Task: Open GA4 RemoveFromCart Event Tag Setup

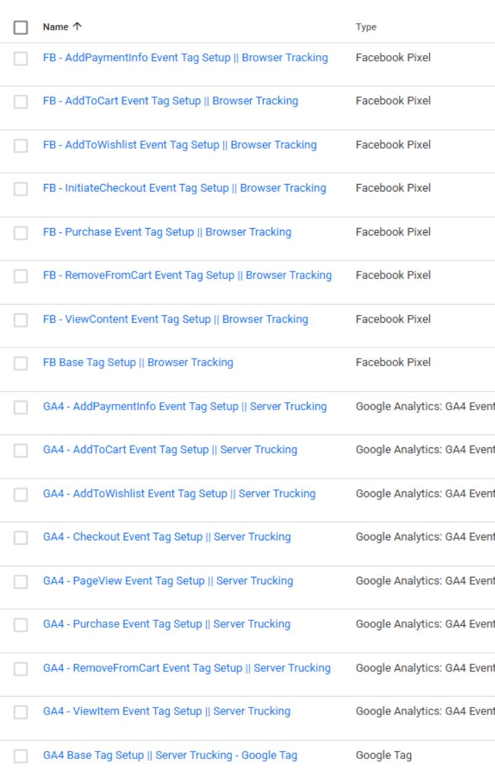Action: (x=186, y=669)
